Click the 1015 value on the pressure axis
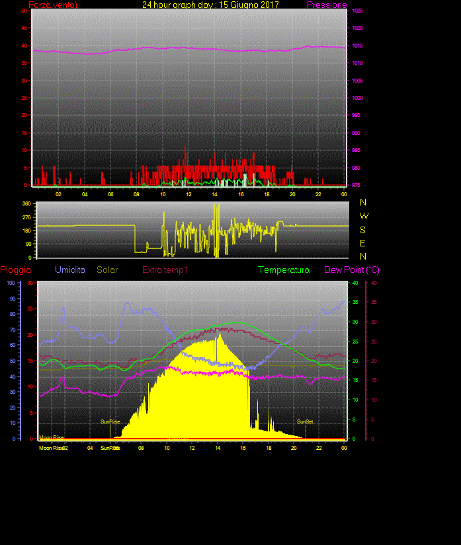Image resolution: width=461 pixels, height=545 pixels. point(357,46)
